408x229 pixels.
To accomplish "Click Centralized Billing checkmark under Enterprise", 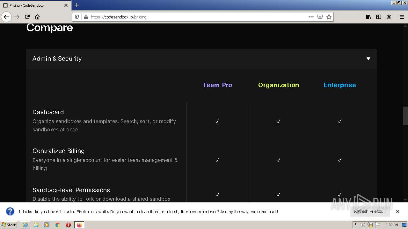I will (340, 160).
